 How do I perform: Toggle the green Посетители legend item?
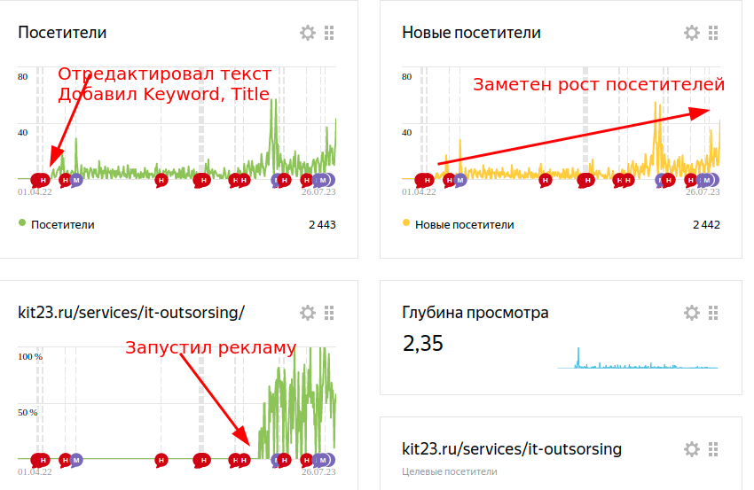point(62,225)
